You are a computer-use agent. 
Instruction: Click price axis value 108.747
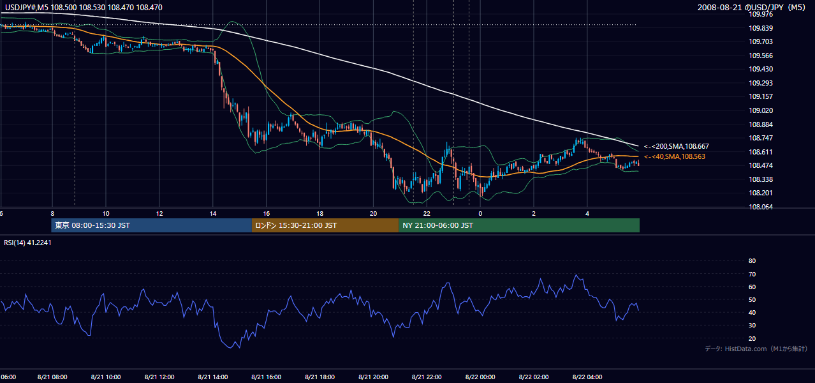pyautogui.click(x=761, y=138)
